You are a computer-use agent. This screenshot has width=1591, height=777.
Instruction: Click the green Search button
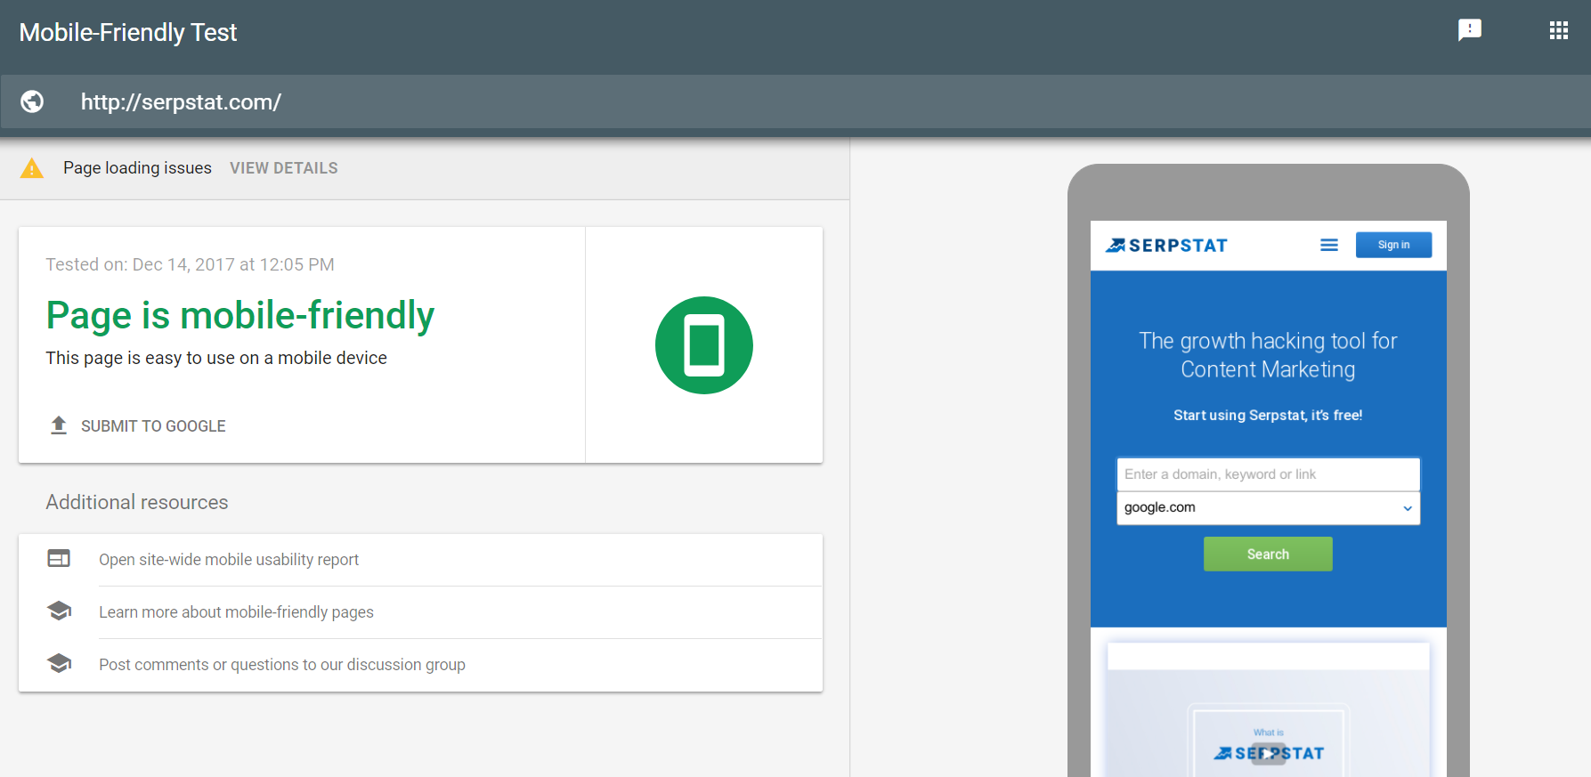tap(1268, 554)
